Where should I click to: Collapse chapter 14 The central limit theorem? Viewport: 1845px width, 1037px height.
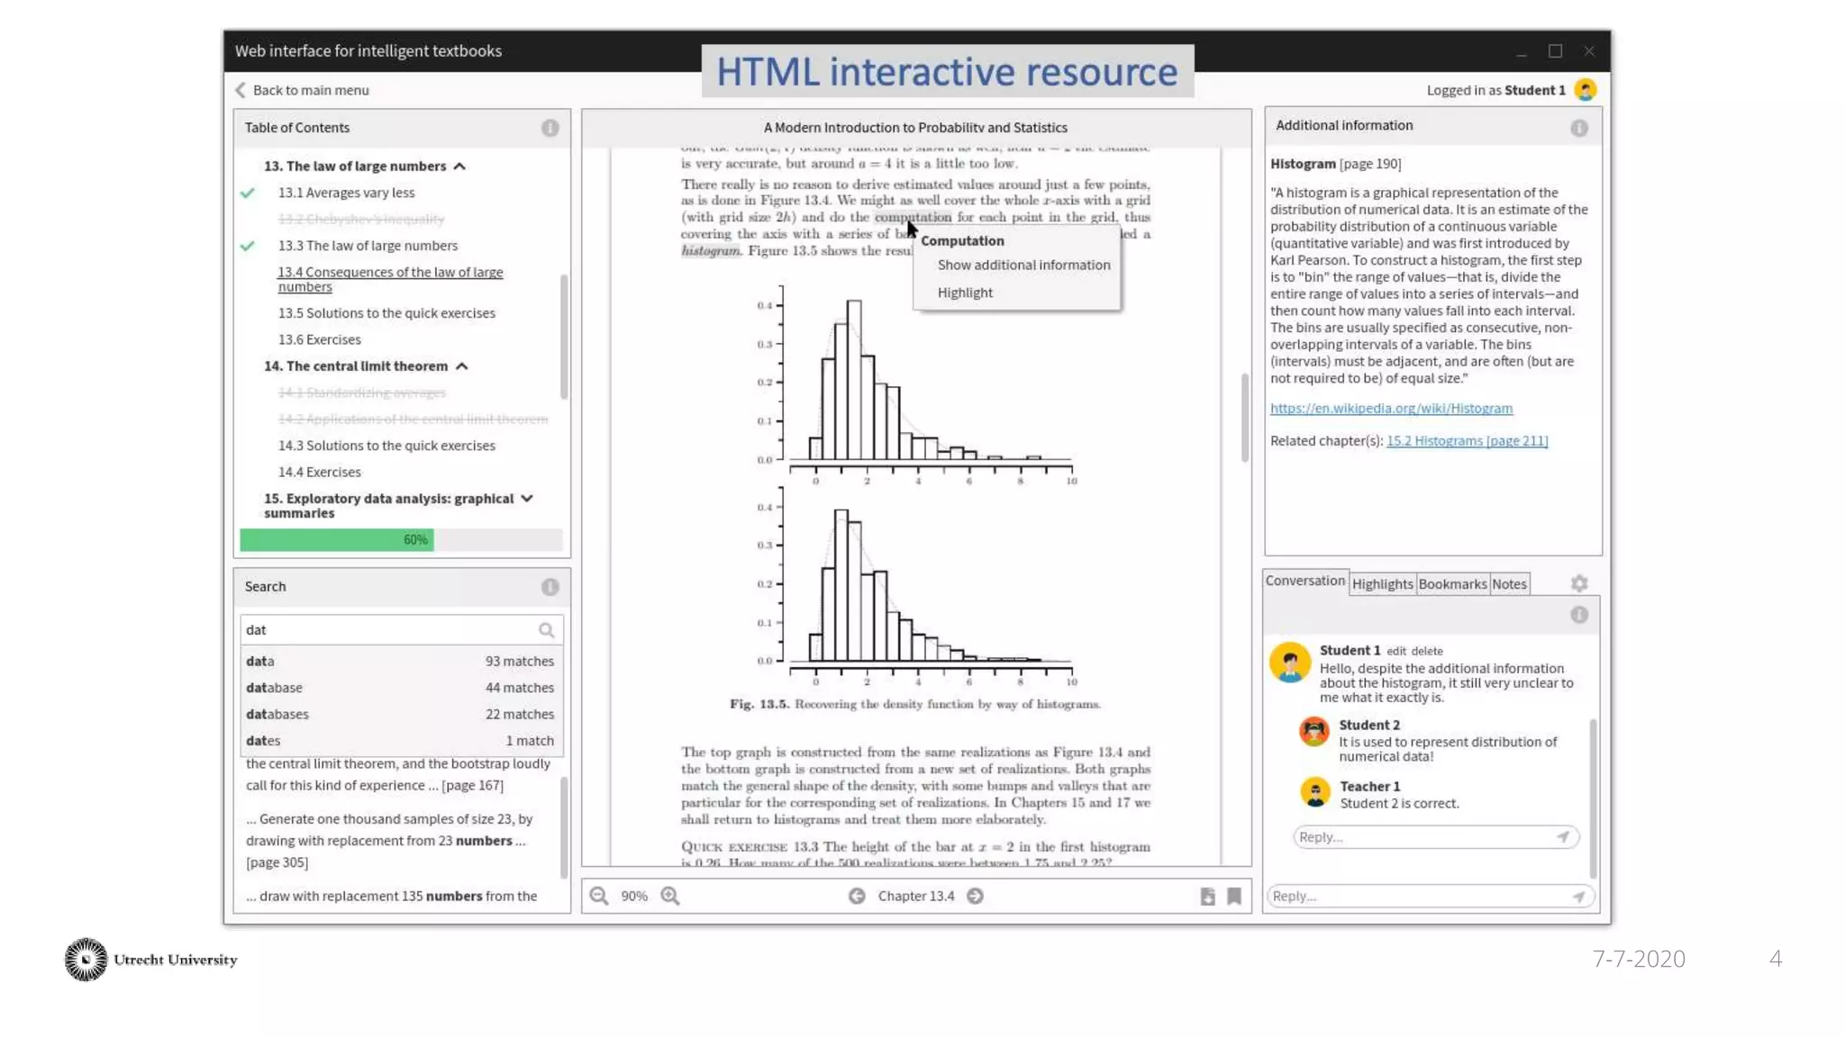pos(462,366)
